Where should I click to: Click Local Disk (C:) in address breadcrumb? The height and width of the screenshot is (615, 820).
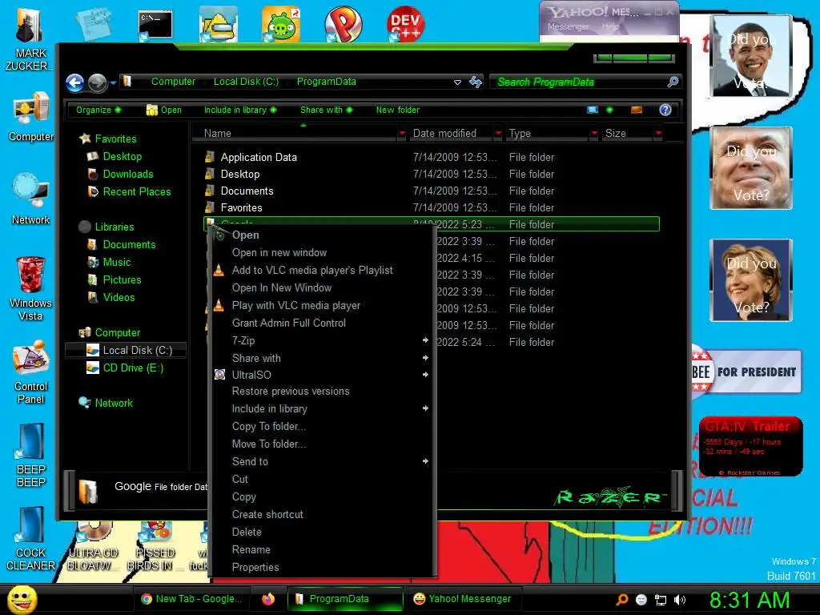pos(246,82)
